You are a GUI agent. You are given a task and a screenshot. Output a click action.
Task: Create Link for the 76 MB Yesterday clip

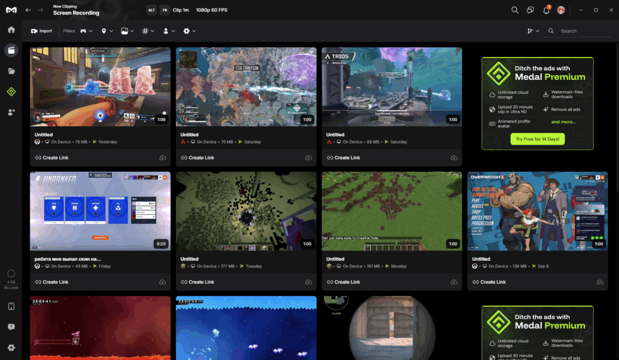pyautogui.click(x=52, y=158)
